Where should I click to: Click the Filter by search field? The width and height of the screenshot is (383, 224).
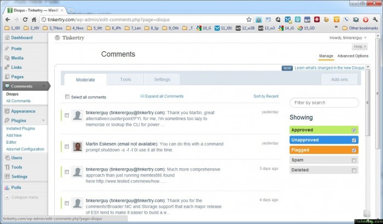324,103
